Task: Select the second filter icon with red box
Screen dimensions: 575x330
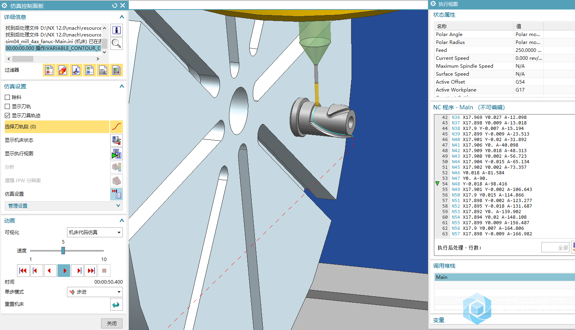Action: click(x=63, y=70)
